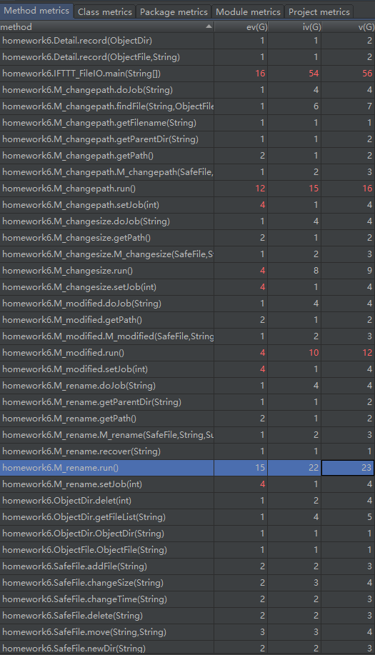The width and height of the screenshot is (375, 655).
Task: Click iv(G) value 10 for M_modified.run()
Action: 314,353
